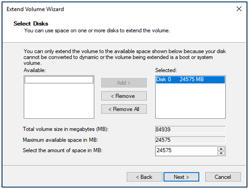This screenshot has width=249, height=189.
Task: Decrease space amount with the down spinner arrow
Action: (x=221, y=153)
